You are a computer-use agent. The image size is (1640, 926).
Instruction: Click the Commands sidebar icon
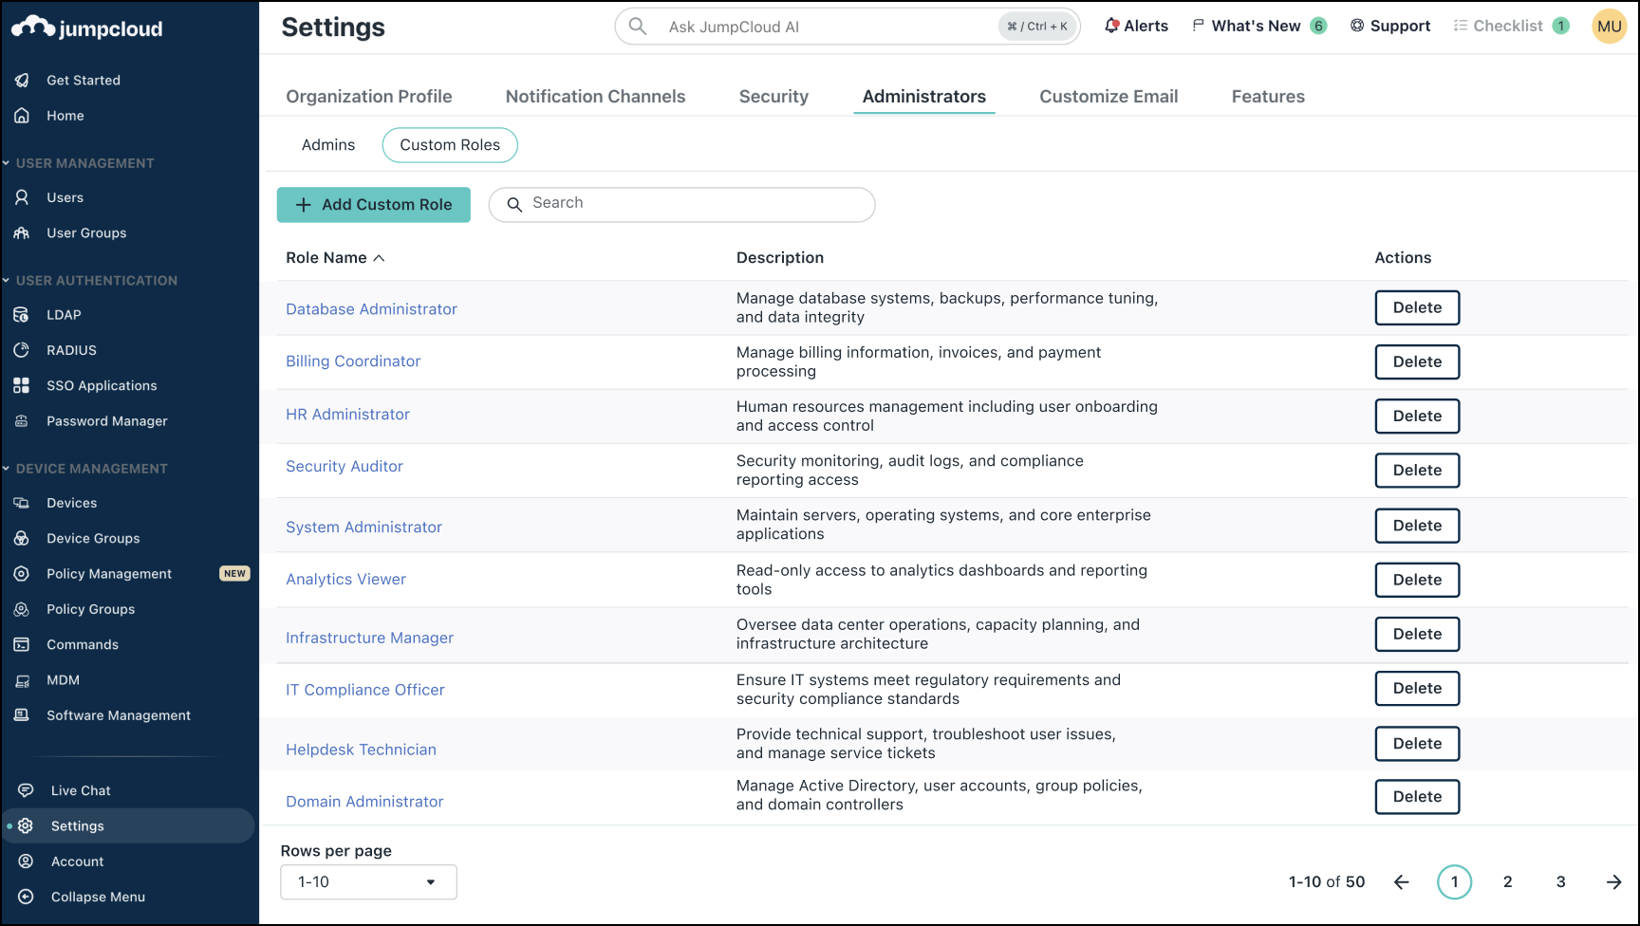(x=23, y=644)
